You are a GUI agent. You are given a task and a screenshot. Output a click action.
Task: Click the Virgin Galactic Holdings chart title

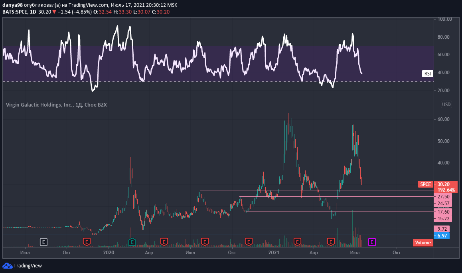[x=56, y=105]
